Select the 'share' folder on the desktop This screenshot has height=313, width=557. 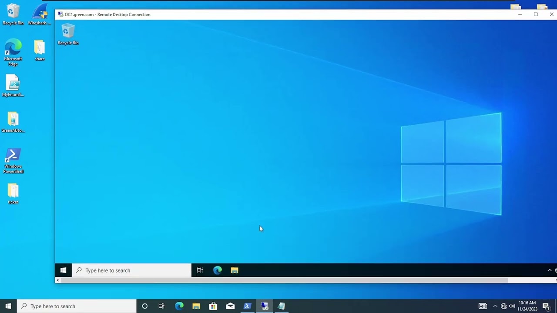[x=40, y=50]
